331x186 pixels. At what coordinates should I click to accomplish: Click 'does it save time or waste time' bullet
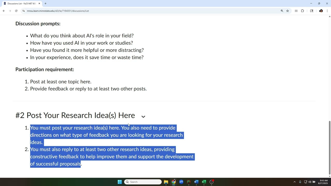pos(87,57)
